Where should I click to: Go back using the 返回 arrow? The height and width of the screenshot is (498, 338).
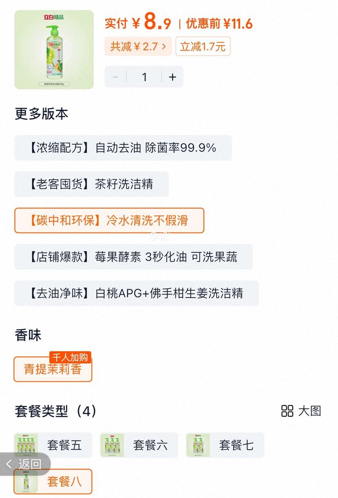24,464
